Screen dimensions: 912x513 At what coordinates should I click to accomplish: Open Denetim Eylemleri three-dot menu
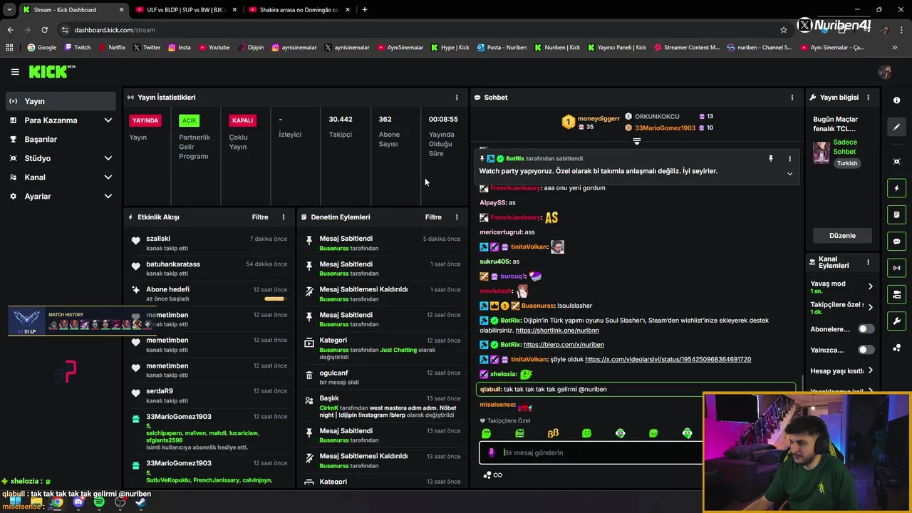(457, 217)
